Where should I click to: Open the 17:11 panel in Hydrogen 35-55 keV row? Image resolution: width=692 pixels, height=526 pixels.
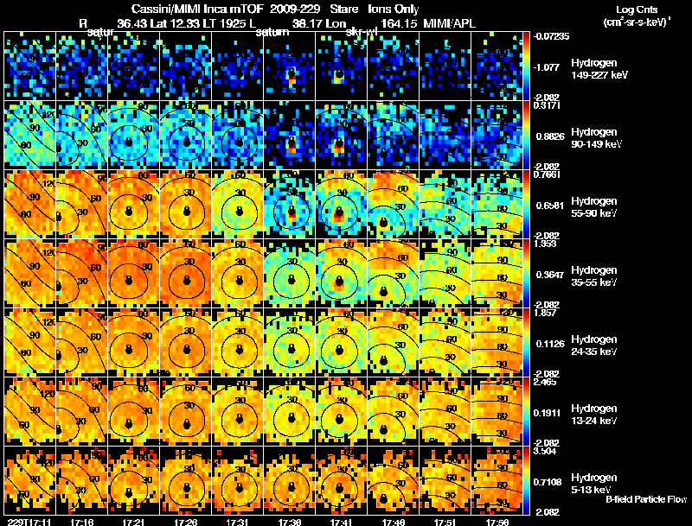click(x=29, y=273)
